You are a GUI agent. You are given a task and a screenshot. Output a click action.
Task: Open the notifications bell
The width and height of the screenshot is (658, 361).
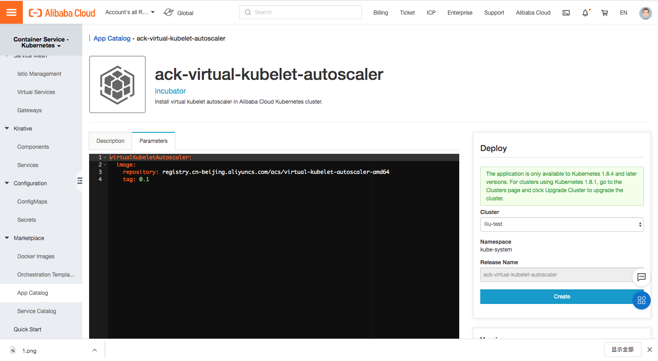[x=585, y=13]
